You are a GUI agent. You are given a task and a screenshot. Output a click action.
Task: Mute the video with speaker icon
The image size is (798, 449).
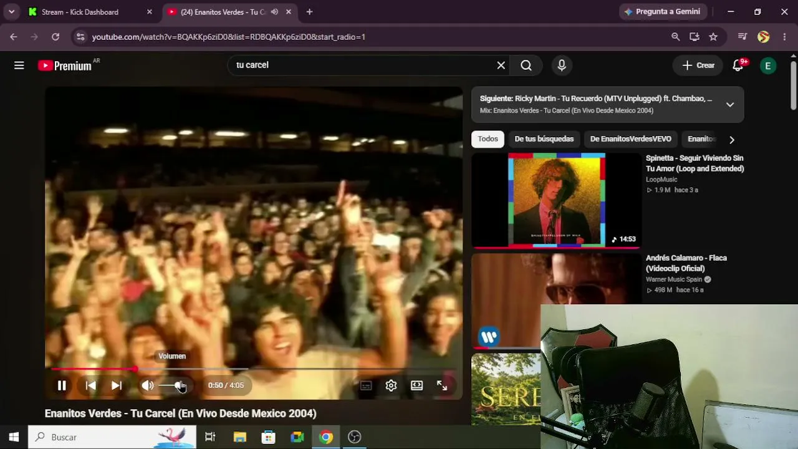148,385
